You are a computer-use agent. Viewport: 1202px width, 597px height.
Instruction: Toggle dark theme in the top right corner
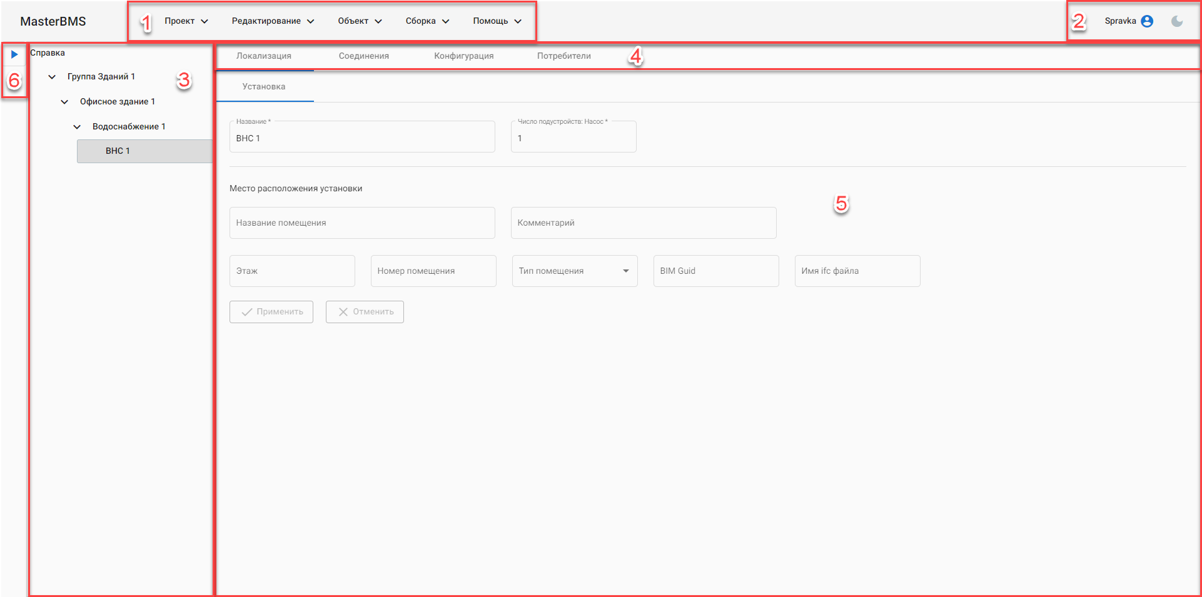pos(1178,21)
